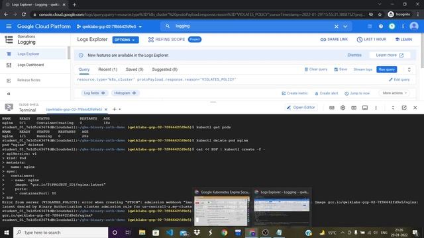
Task: Open the LAST 1 HOUR time range
Action: 372,40
